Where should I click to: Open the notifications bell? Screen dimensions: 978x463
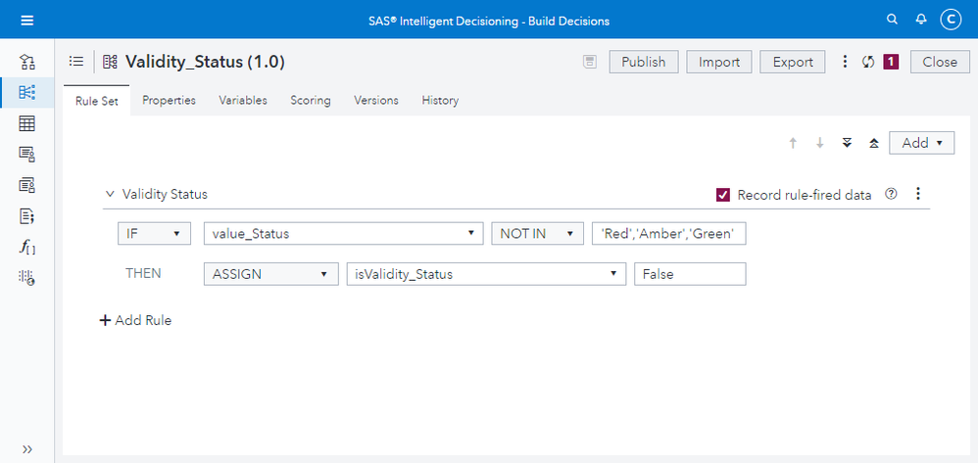921,20
